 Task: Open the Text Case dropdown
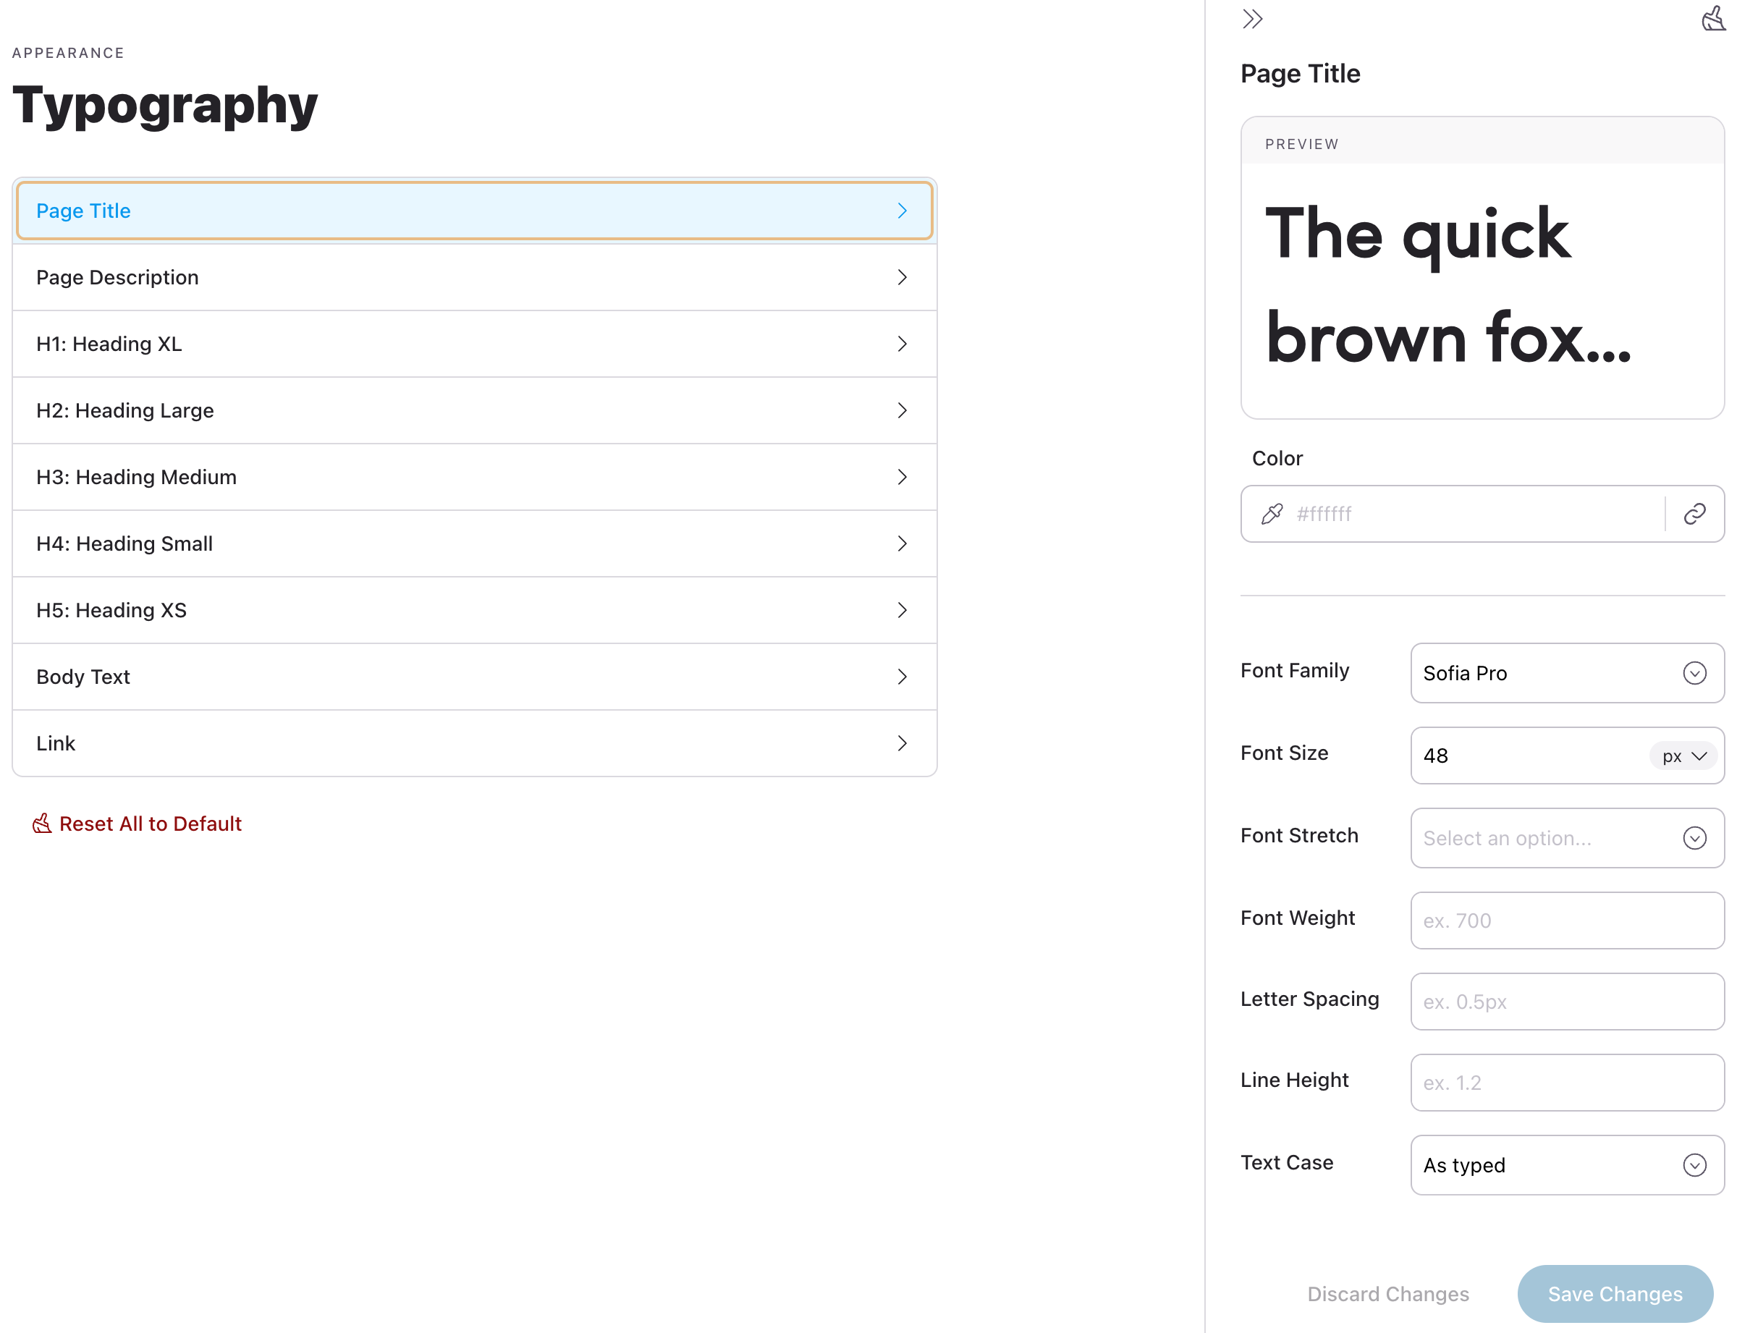(1566, 1165)
